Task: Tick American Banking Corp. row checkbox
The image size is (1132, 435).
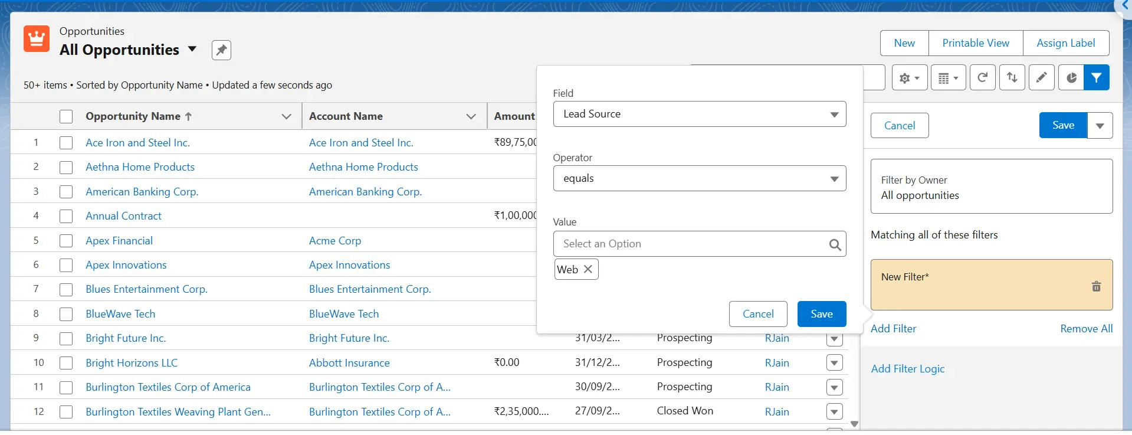Action: (x=66, y=192)
